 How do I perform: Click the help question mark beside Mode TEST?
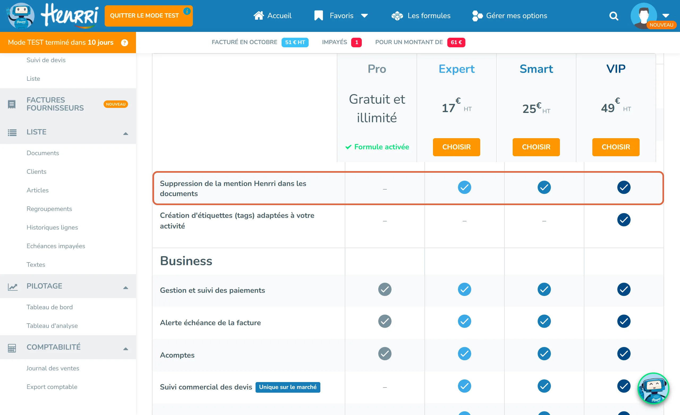point(125,43)
